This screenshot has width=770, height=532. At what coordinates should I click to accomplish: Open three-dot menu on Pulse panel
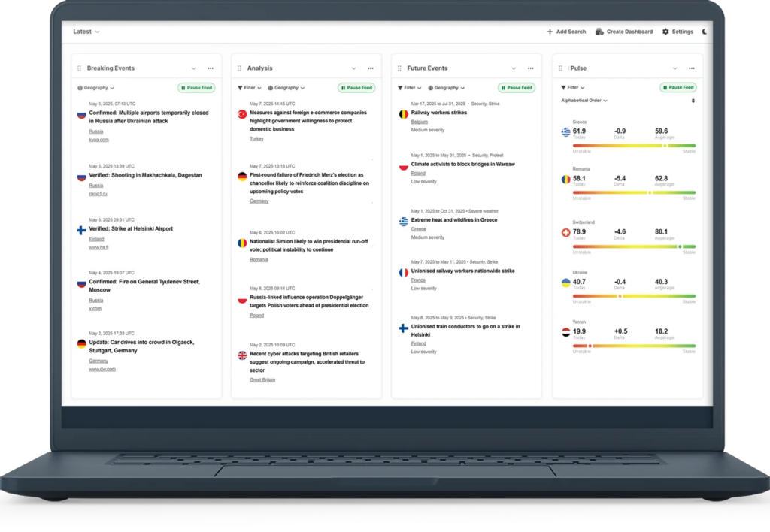click(691, 68)
